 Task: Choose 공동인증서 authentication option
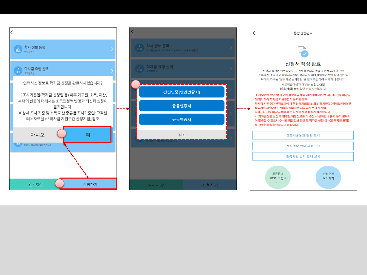[x=182, y=120]
